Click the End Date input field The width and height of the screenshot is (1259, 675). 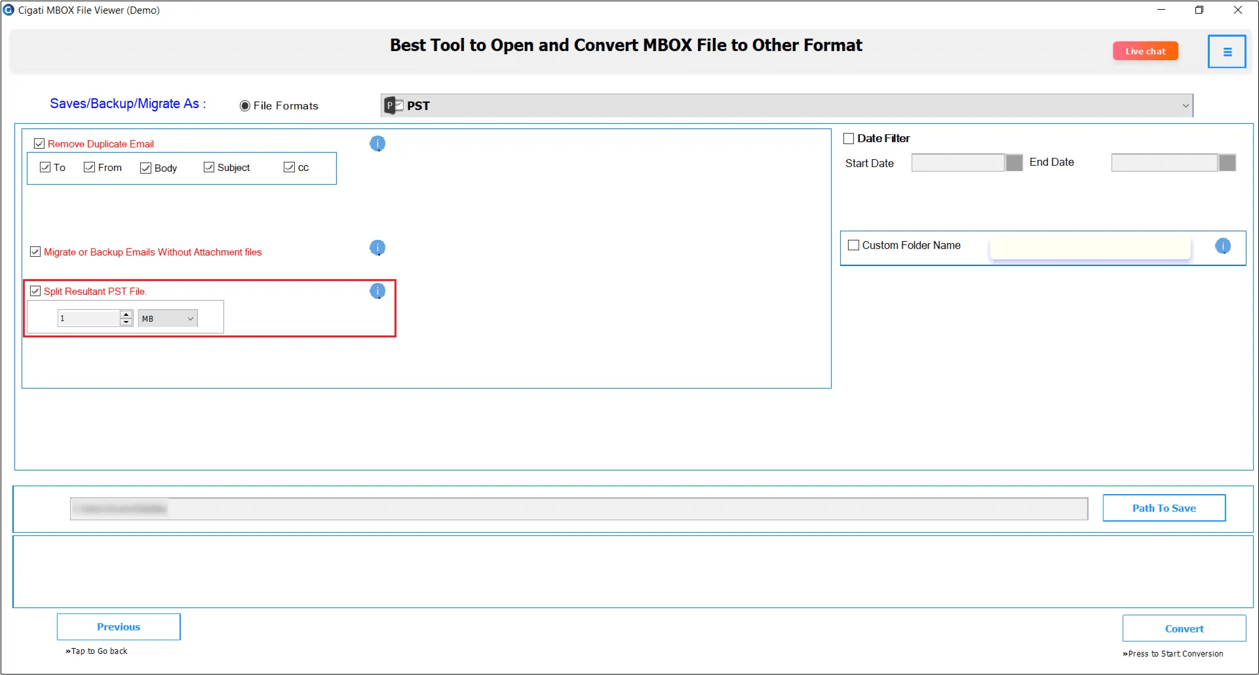pyautogui.click(x=1165, y=163)
